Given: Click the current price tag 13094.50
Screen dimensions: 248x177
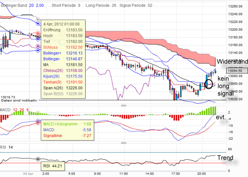Looking at the screenshot, I should click(x=237, y=70).
